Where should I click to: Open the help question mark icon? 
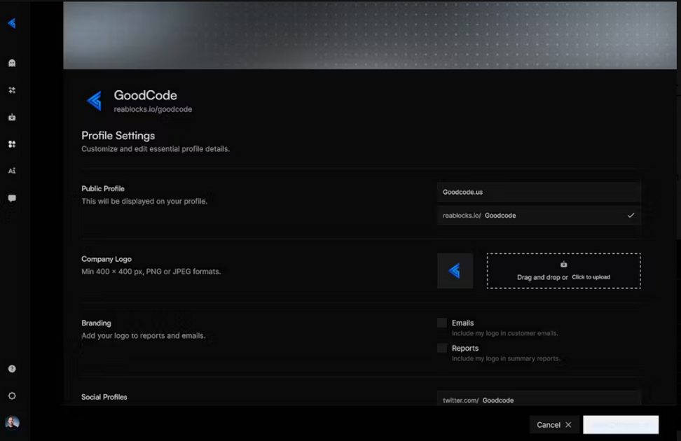point(12,368)
